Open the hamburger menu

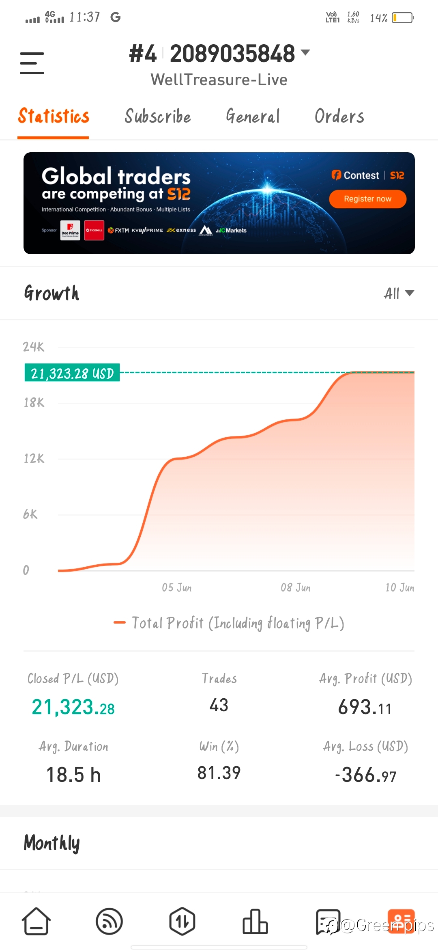point(32,63)
